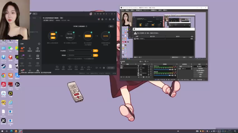This screenshot has height=133, width=238.
Task: Pop out the Audio Mixer dock panel
Action: coord(177,64)
